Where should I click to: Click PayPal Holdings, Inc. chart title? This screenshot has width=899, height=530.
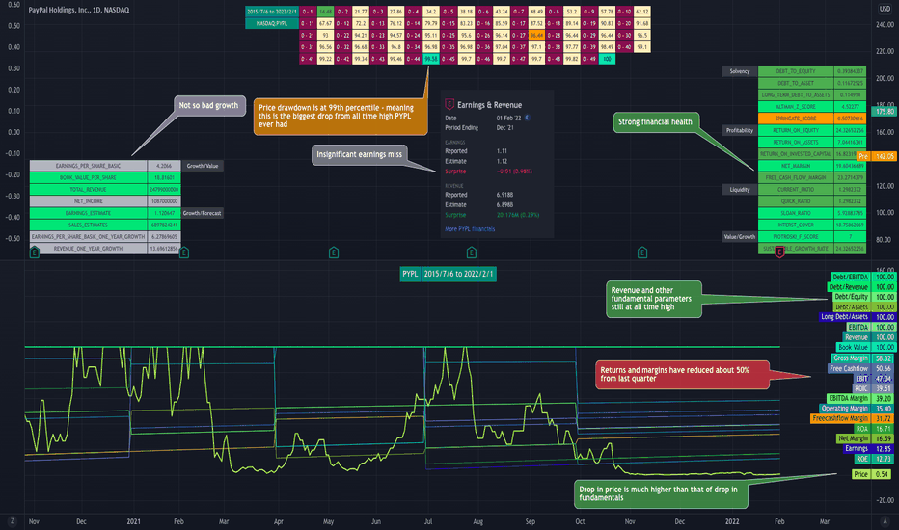(78, 10)
